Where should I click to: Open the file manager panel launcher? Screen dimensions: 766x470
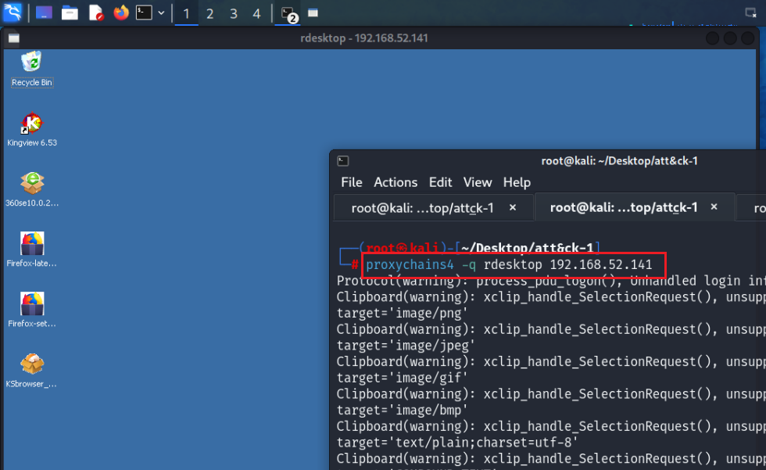70,13
